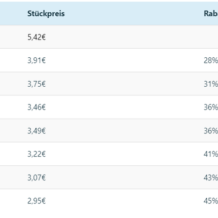
Task: Select the 3,91€ price cell
Action: pyautogui.click(x=37, y=60)
